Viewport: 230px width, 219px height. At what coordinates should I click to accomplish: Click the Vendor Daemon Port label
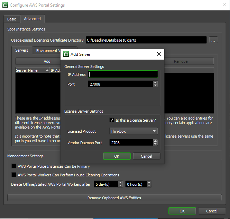[x=85, y=143]
